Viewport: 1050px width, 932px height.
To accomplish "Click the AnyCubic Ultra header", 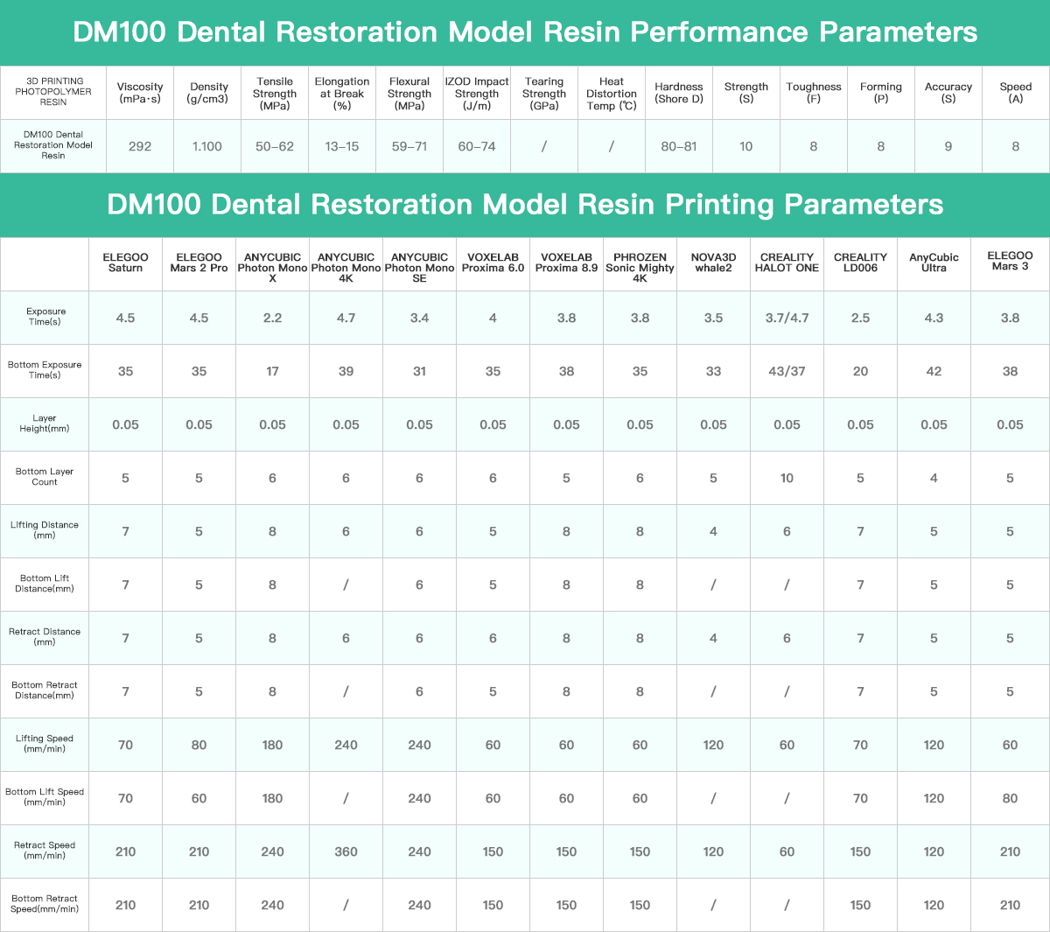I will coord(934,263).
